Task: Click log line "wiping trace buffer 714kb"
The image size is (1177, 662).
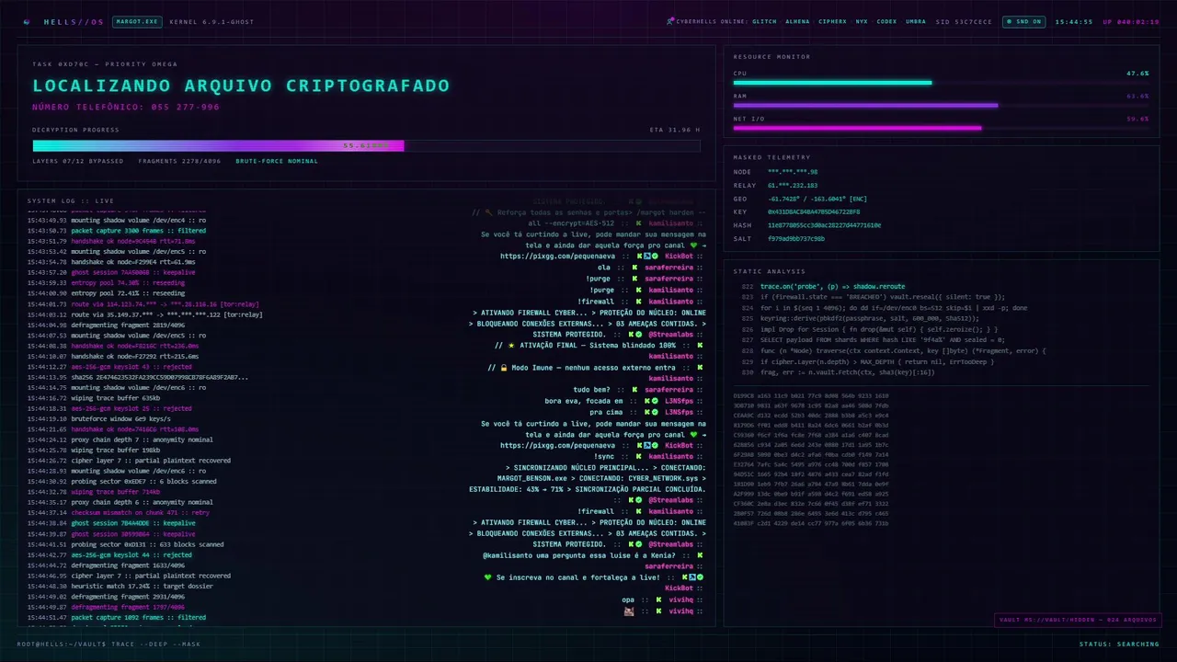Action: pos(99,492)
